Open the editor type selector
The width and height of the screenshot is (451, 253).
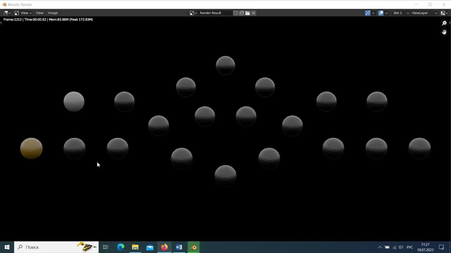7,13
